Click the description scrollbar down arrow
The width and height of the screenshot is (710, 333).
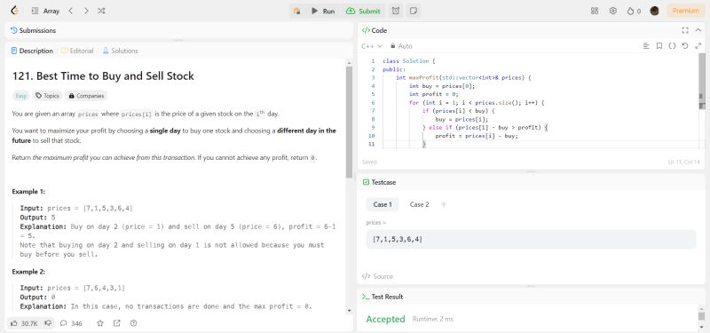349,311
